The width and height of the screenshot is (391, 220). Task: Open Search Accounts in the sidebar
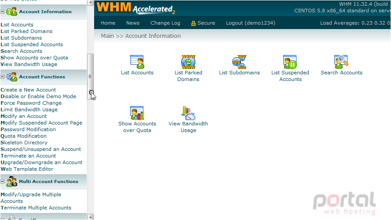pyautogui.click(x=22, y=51)
